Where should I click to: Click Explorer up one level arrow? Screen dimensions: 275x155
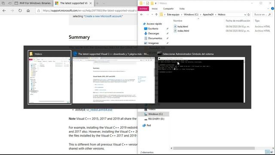pos(156,15)
